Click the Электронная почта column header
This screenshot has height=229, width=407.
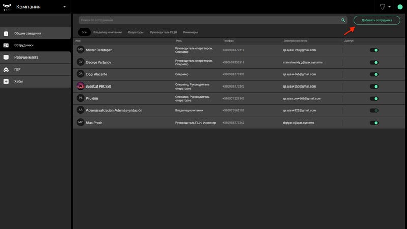296,41
